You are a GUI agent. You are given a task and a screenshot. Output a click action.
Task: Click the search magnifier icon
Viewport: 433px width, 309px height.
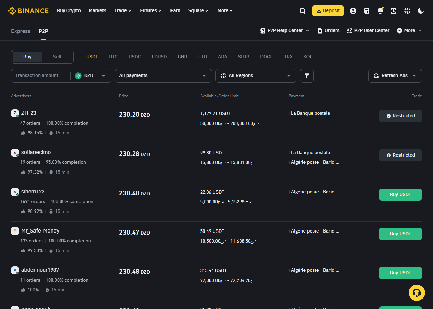[302, 11]
